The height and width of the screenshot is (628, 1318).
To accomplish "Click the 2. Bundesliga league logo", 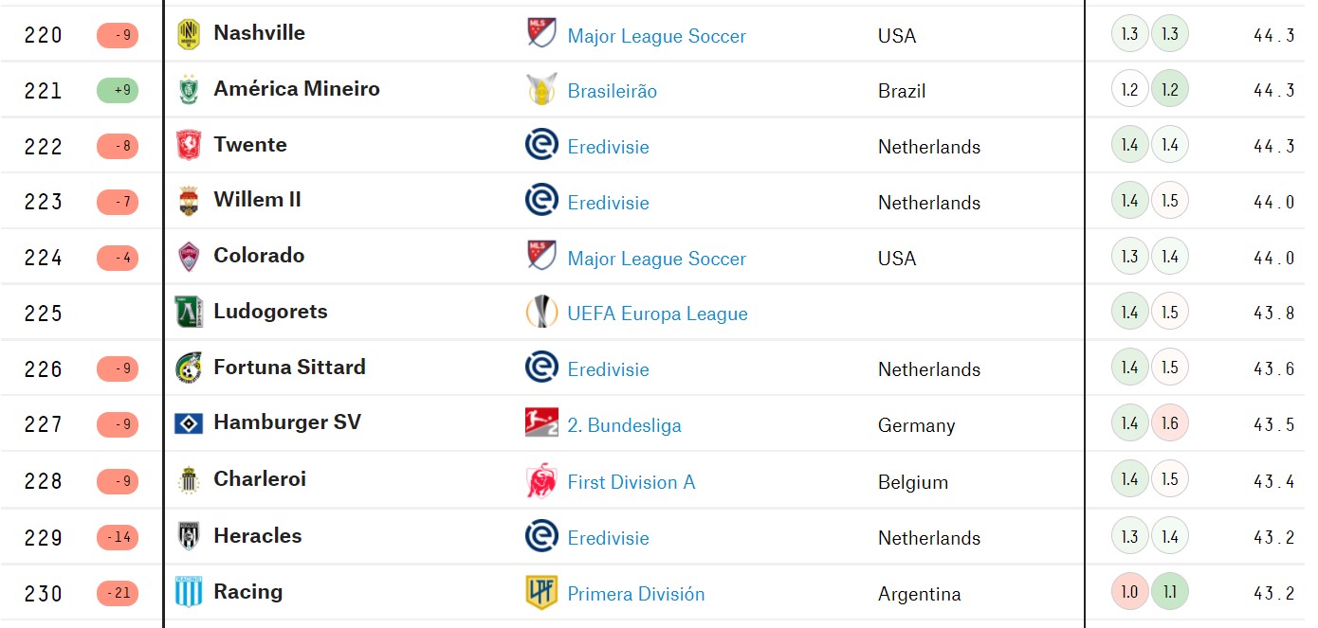I will coord(541,423).
